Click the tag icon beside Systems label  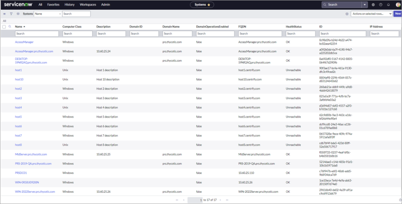point(18,14)
